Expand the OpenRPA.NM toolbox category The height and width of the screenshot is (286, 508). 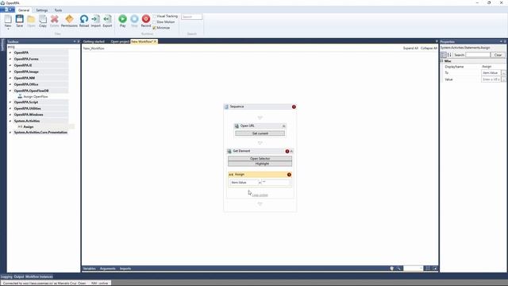pyautogui.click(x=10, y=78)
